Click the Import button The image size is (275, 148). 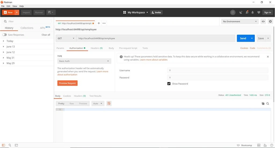pos(26,12)
